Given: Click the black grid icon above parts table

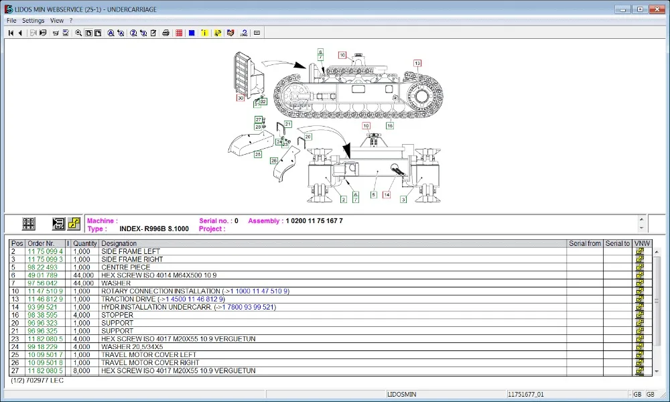Looking at the screenshot, I should click(29, 224).
